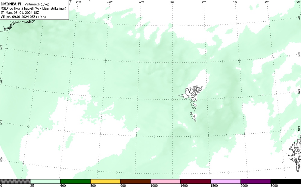The image size is (301, 188).
Task: Click the legend value 3000
Action: point(274,186)
